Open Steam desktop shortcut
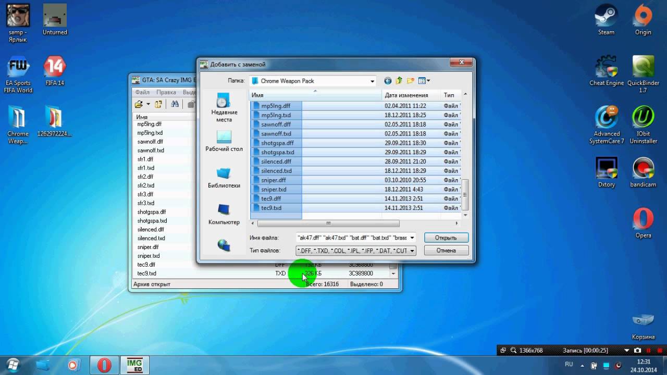The image size is (667, 375). (606, 20)
